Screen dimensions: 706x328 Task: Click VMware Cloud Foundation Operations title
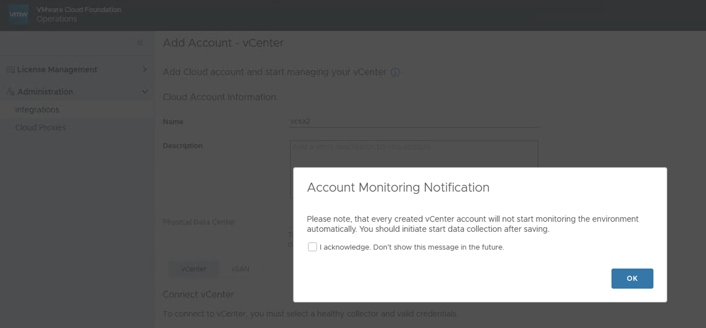point(79,14)
